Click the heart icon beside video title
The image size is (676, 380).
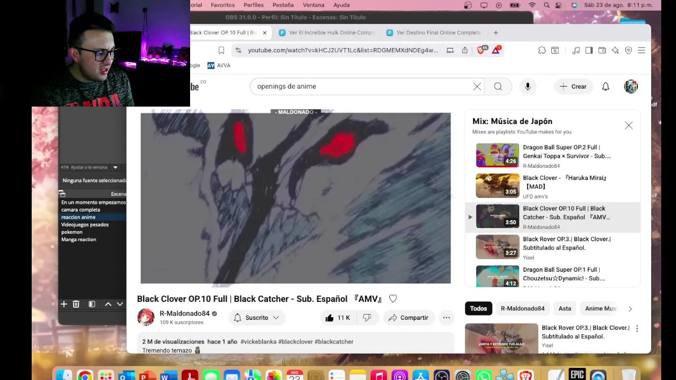coord(393,299)
